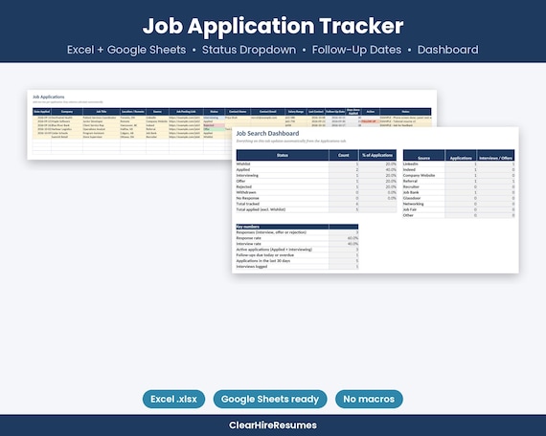Click the green Offer status cell in Job Applications
Image resolution: width=546 pixels, height=436 pixels.
214,129
